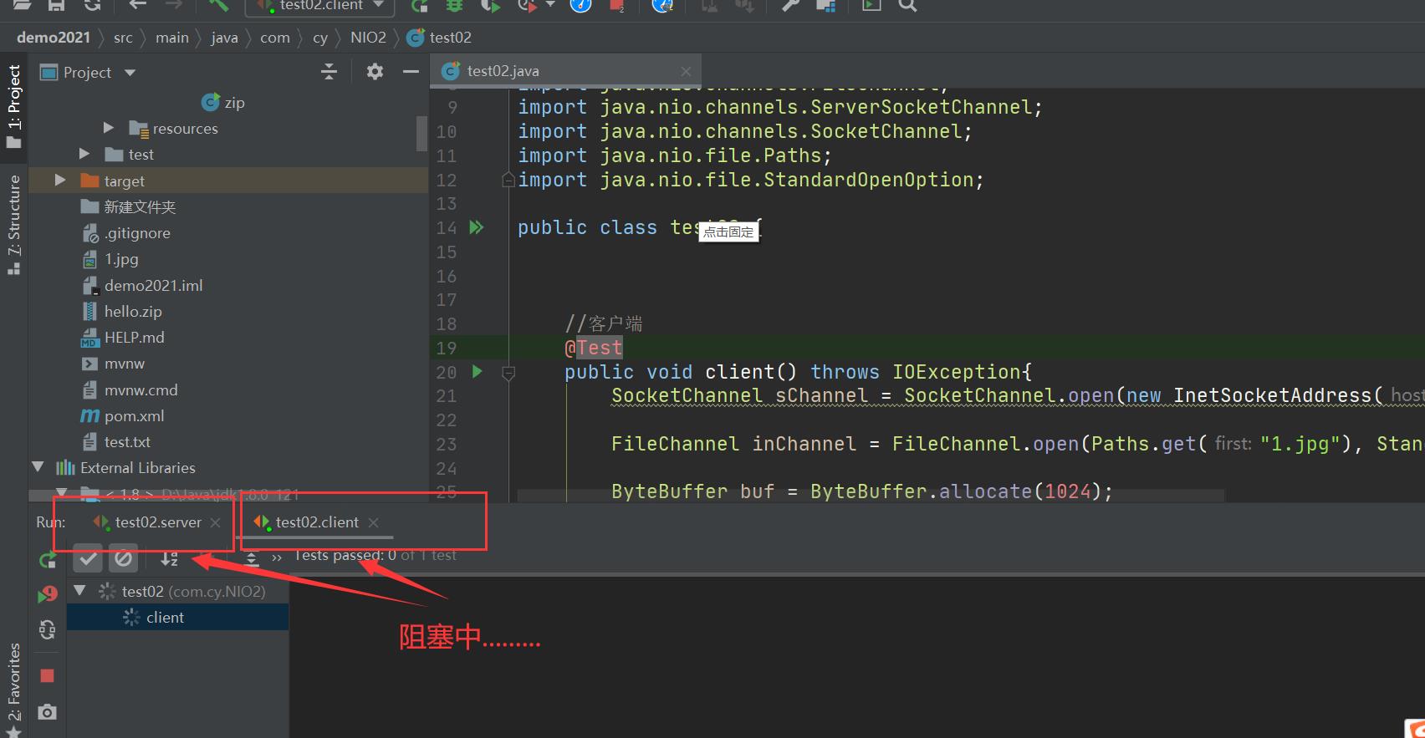1425x738 pixels.
Task: Select hello.zip file
Action: (122, 311)
